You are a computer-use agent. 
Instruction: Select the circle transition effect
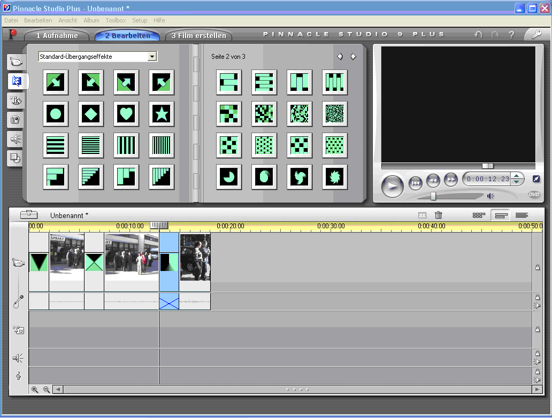coord(56,114)
